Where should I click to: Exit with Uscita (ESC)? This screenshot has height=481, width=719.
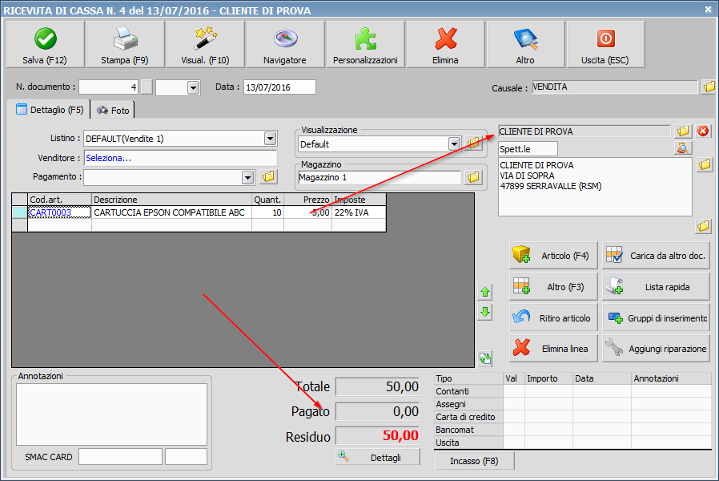[605, 45]
